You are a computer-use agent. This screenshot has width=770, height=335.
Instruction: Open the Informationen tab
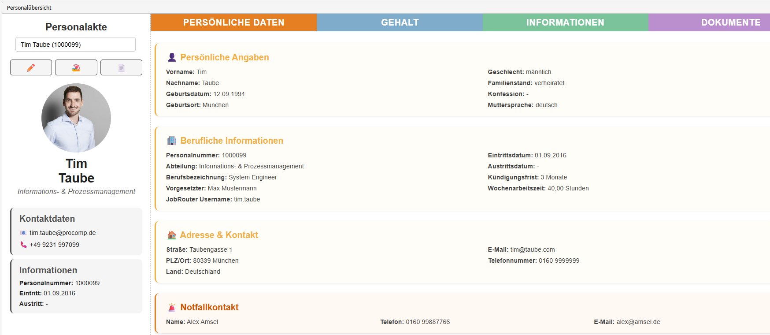coord(565,22)
